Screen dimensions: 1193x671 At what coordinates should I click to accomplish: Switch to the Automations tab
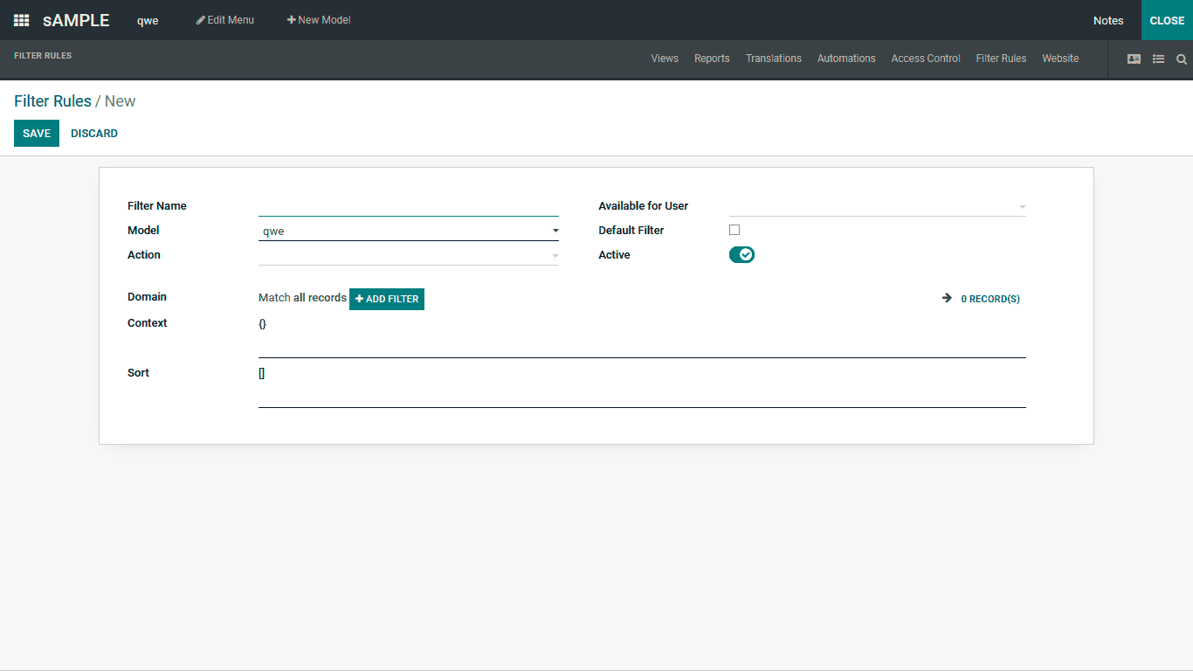coord(845,59)
